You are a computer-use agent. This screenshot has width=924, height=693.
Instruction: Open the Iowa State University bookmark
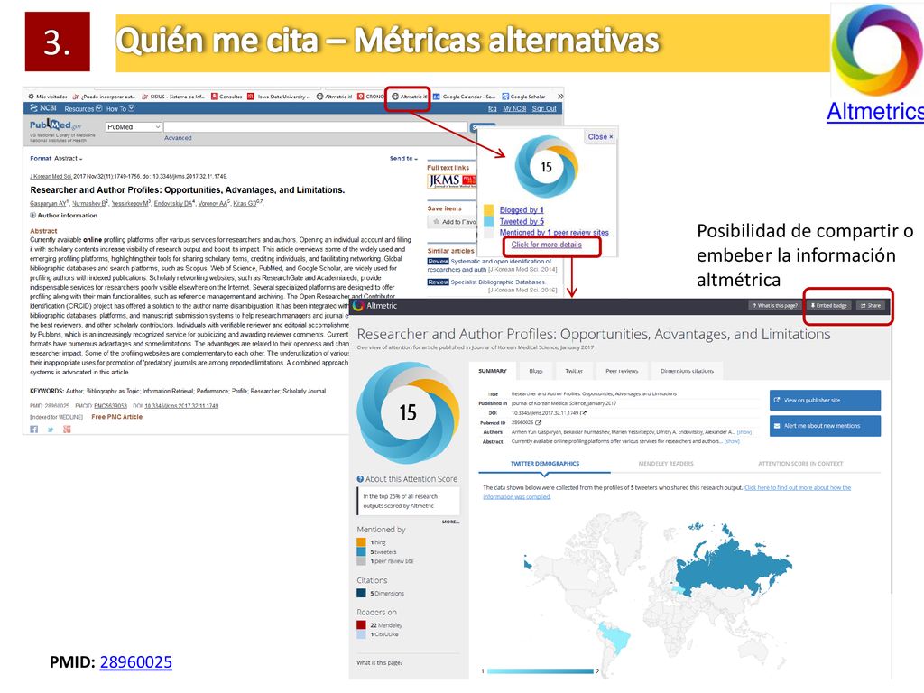tap(278, 96)
